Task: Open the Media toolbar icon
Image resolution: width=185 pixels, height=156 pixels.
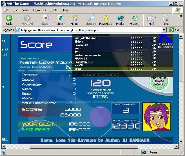Action: click(x=120, y=19)
